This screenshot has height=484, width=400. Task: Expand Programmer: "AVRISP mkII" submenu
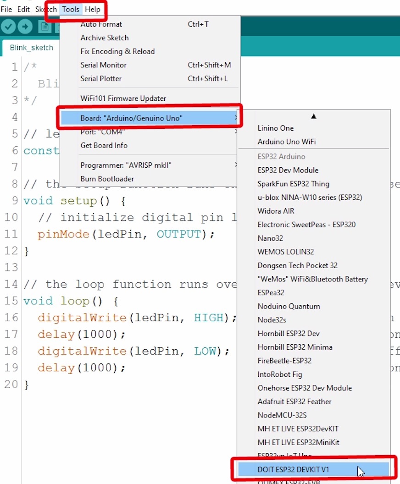150,165
